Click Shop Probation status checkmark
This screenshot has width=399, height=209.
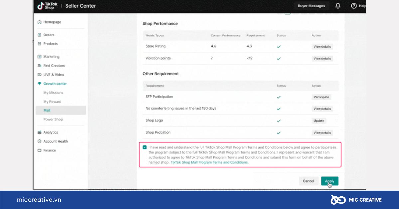pos(279,133)
